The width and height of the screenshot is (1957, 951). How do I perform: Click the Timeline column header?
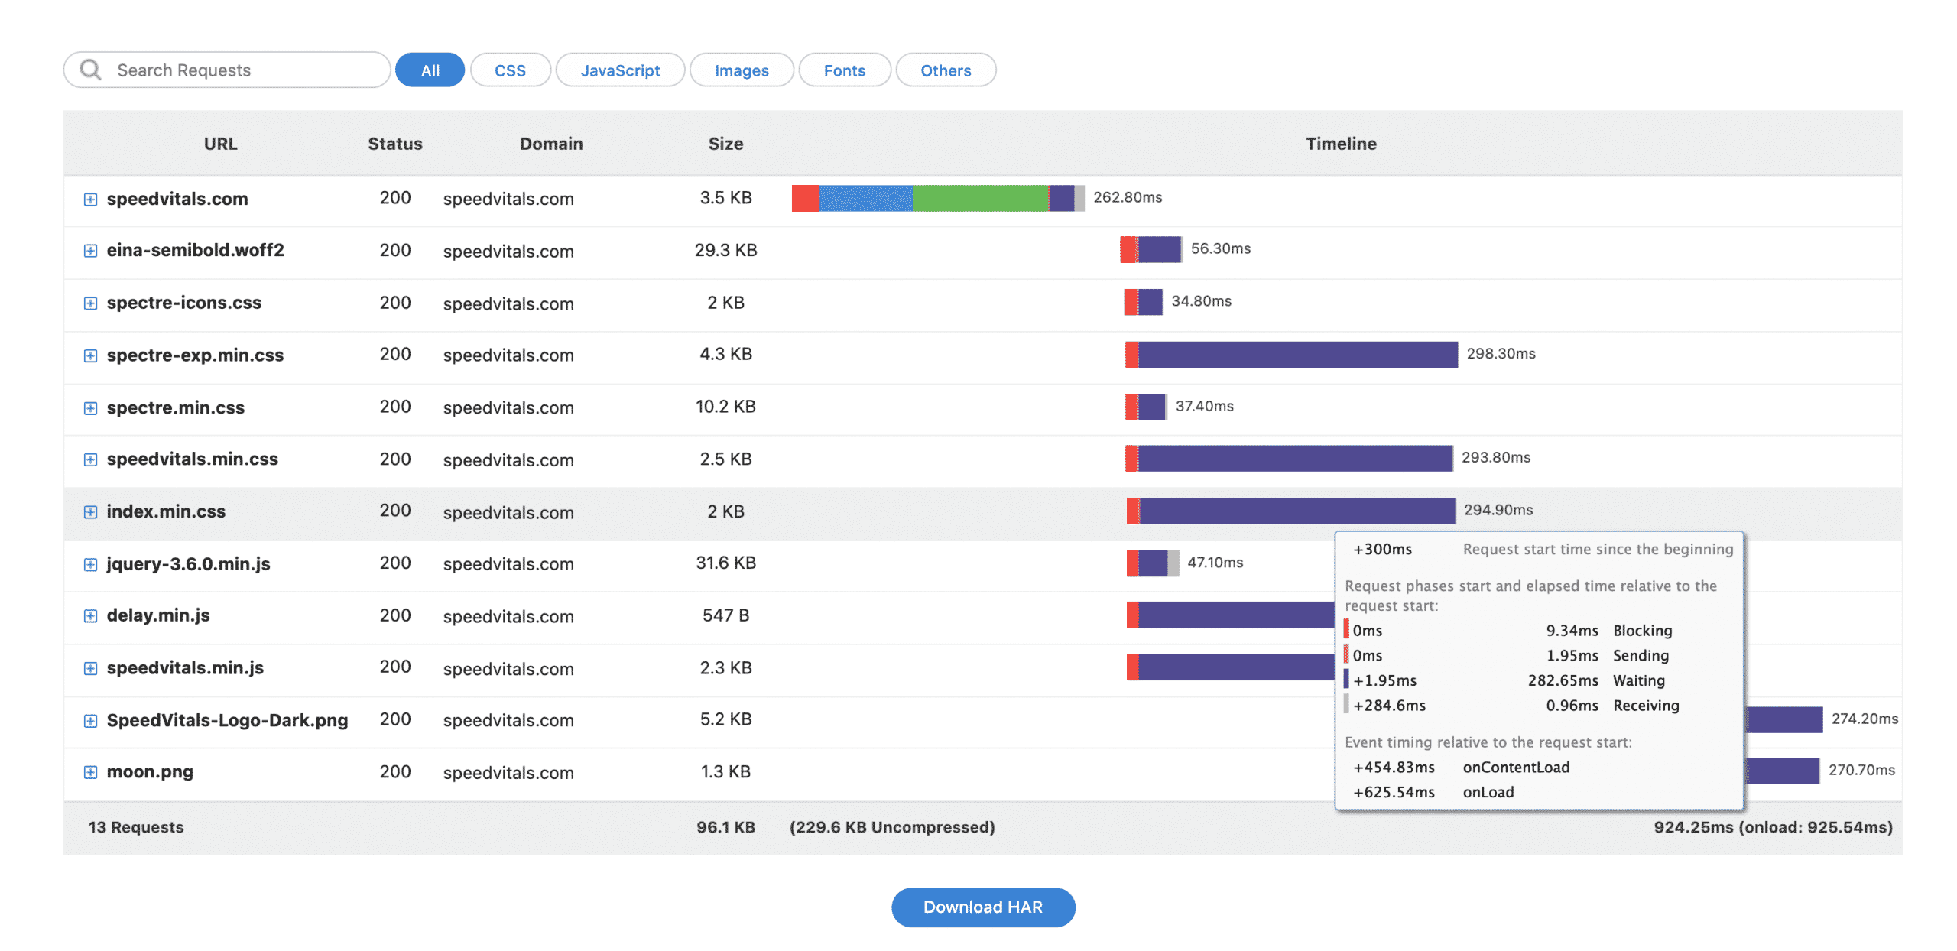click(1341, 144)
